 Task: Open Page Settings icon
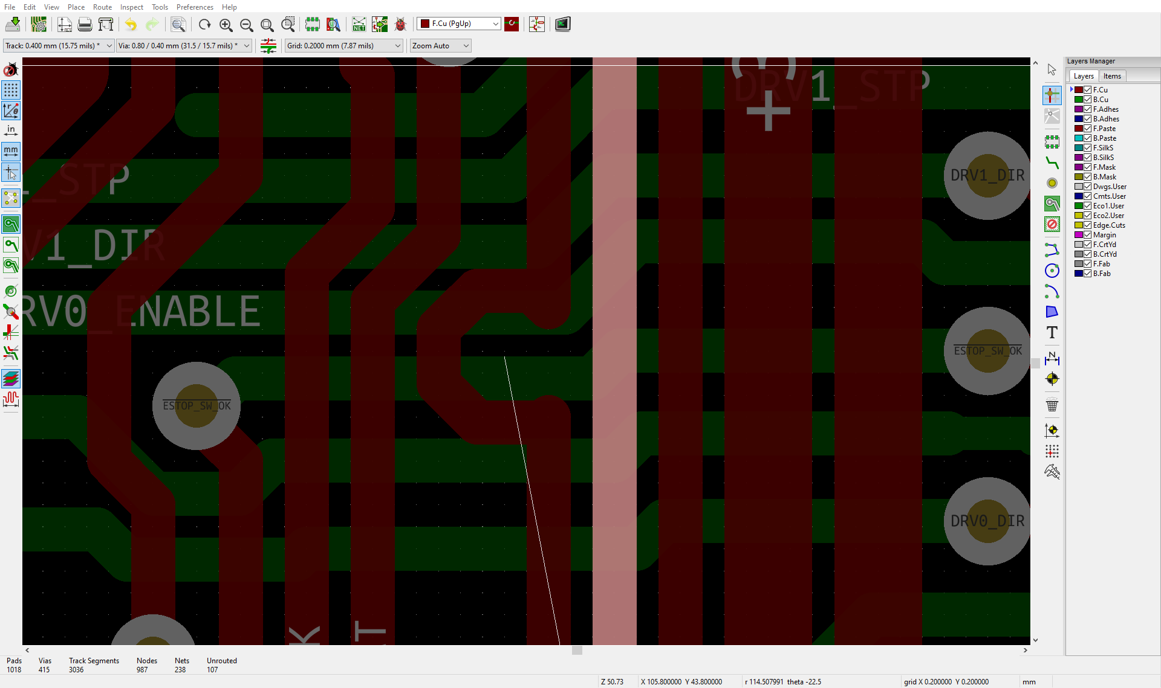click(65, 24)
